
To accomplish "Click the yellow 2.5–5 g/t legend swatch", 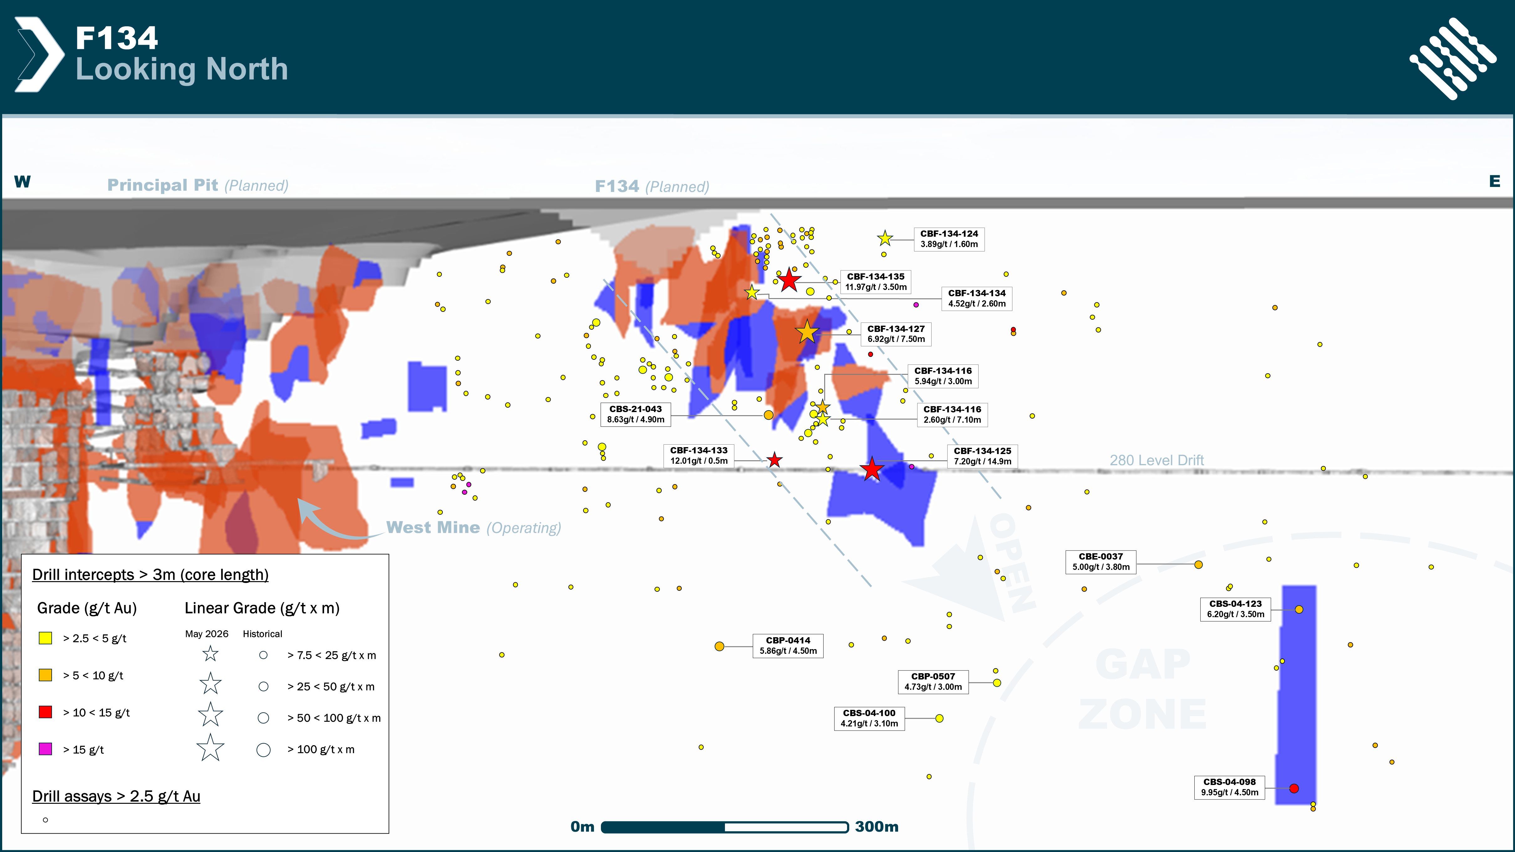I will 45,638.
